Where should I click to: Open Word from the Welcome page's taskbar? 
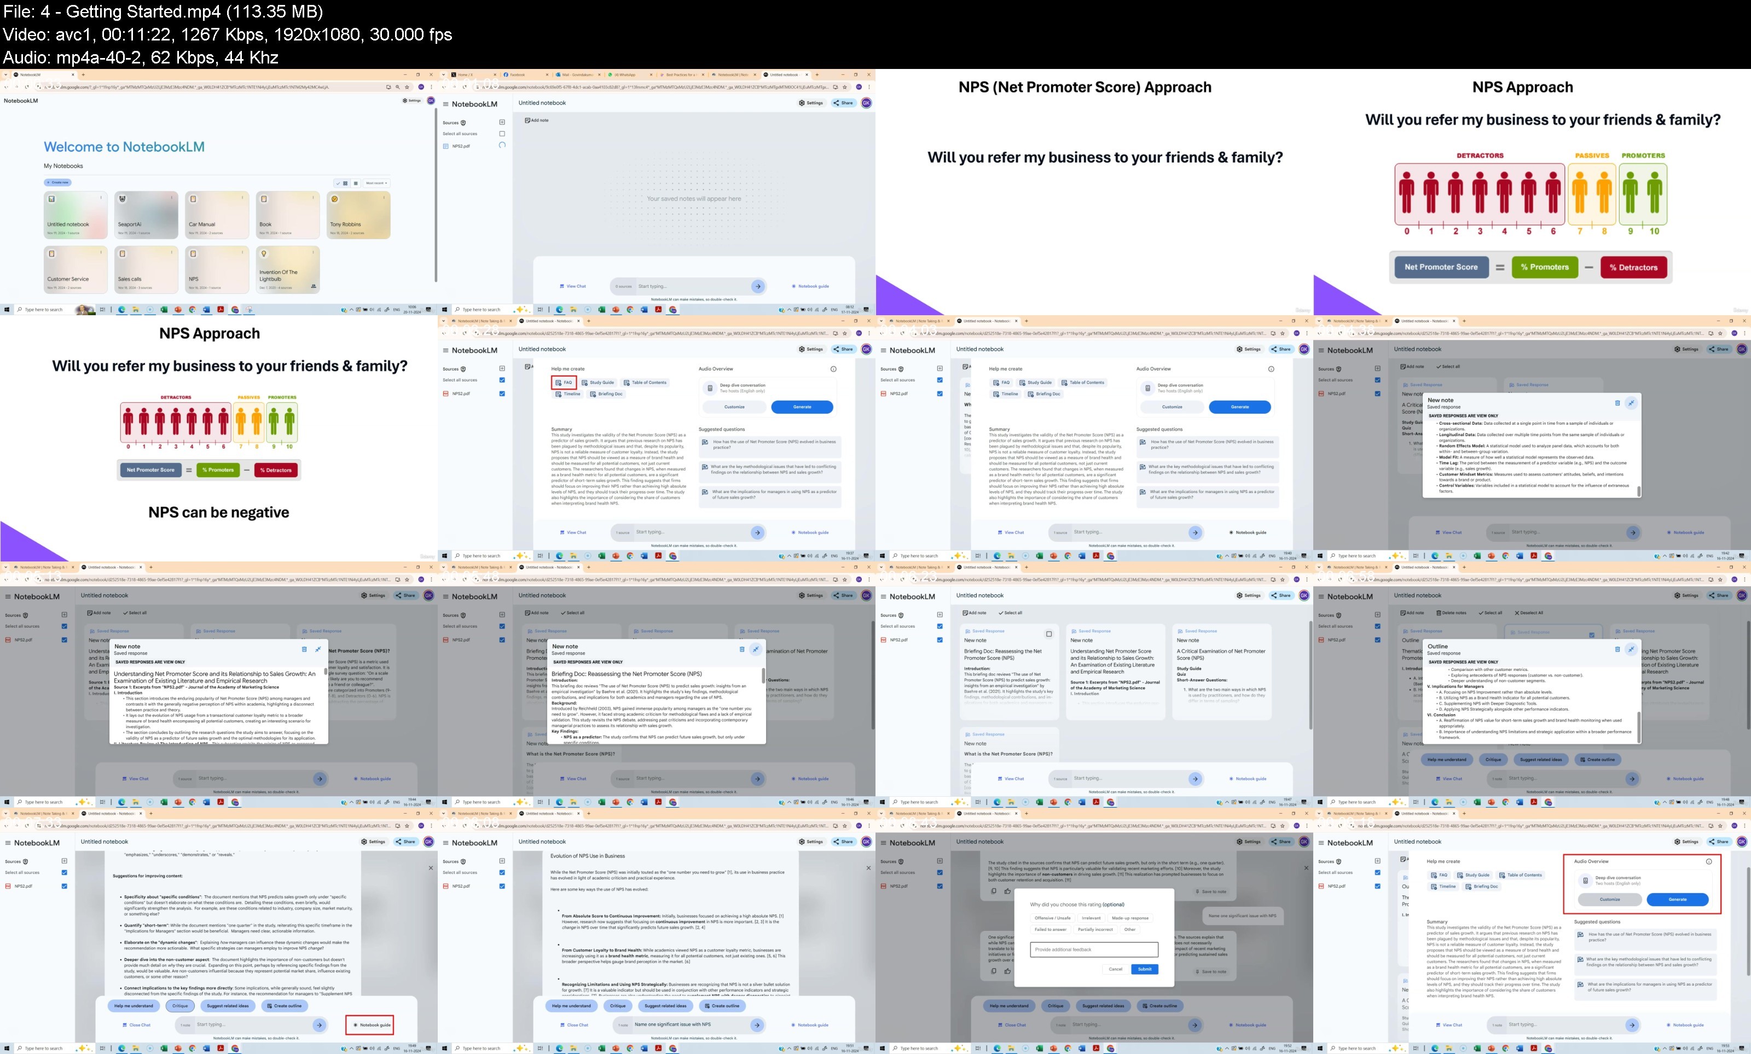tap(207, 310)
